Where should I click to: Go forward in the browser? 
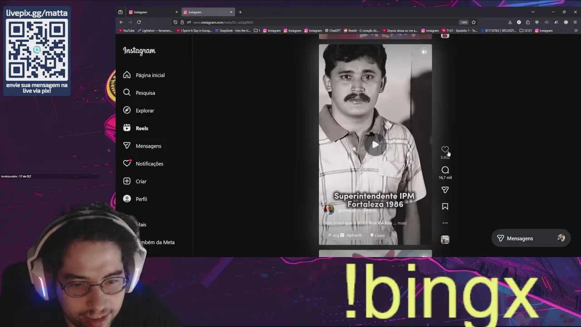pos(130,22)
